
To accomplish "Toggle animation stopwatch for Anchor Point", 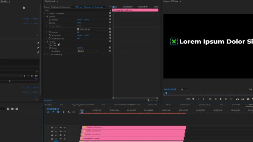I will point(50,35).
